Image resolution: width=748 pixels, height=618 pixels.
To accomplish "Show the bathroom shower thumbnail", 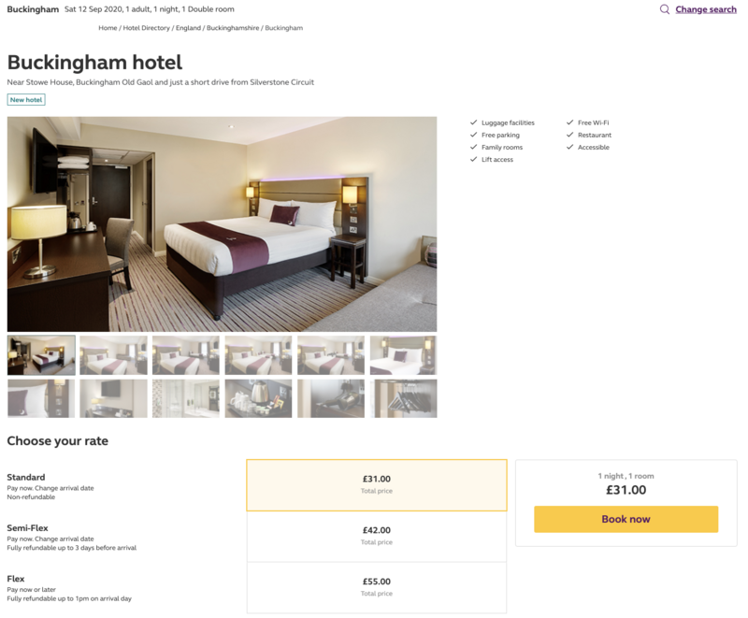I will (x=185, y=398).
